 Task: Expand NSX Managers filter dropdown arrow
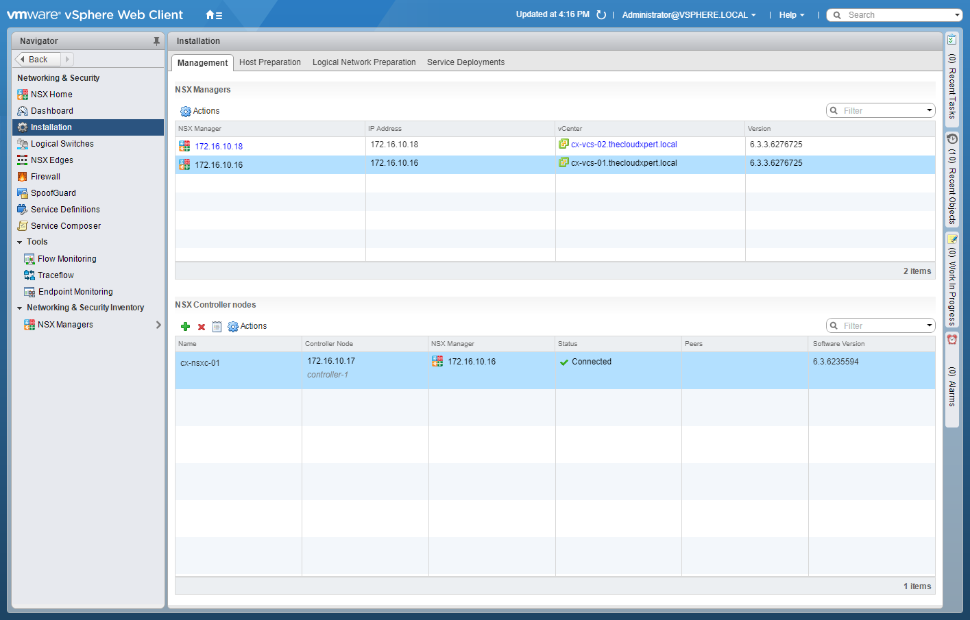point(930,110)
